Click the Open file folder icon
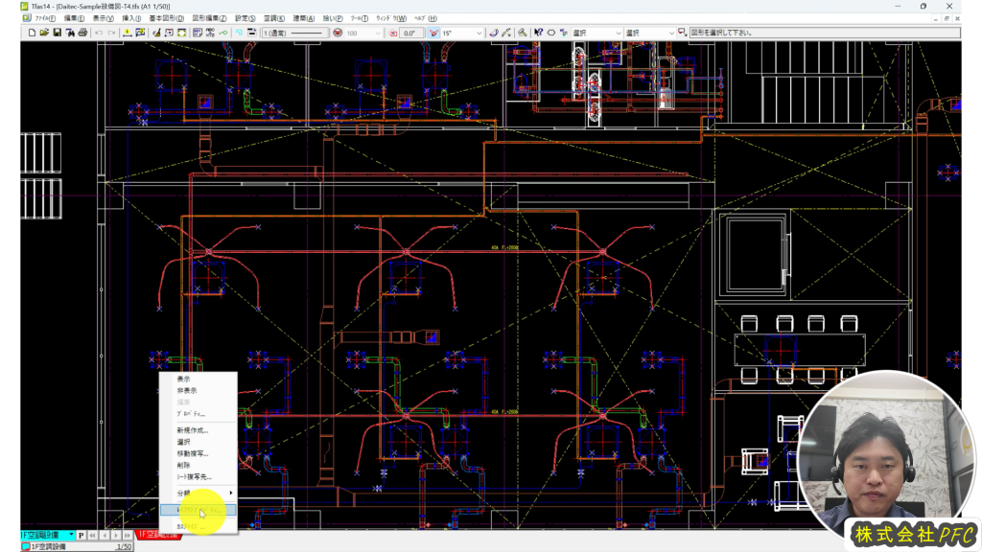982x552 pixels. pos(45,33)
